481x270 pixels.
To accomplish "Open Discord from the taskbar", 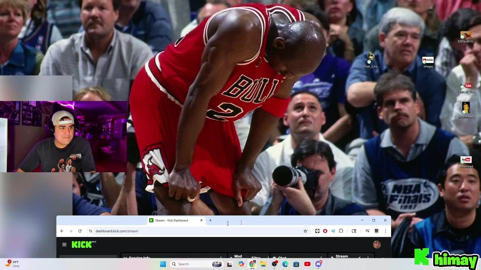I will coord(319,264).
